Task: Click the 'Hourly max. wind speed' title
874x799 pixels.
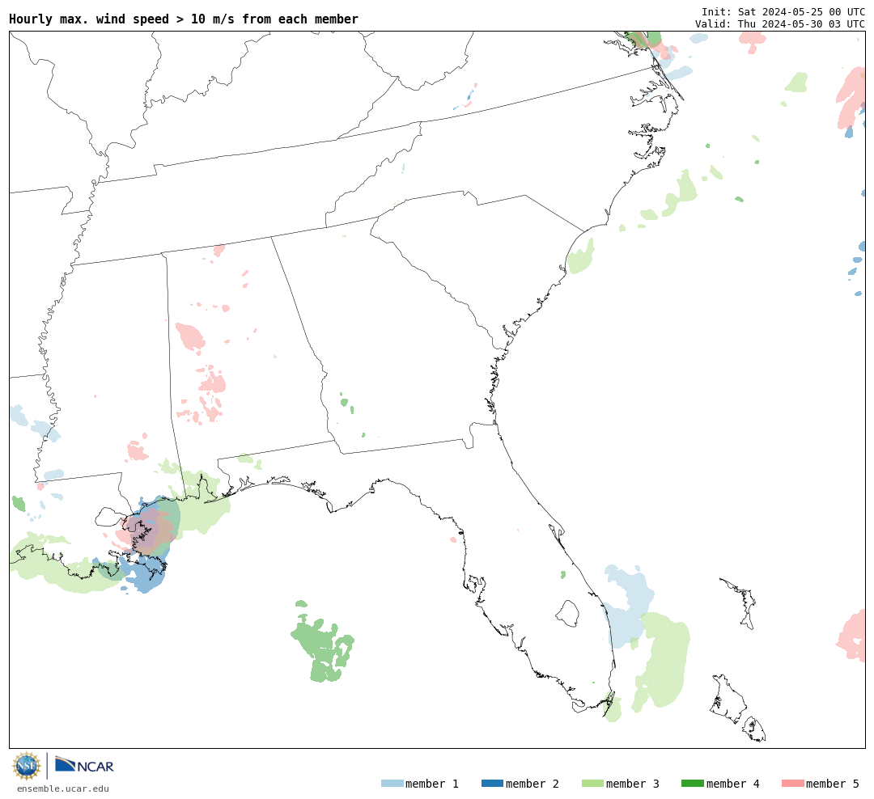Action: (x=184, y=19)
